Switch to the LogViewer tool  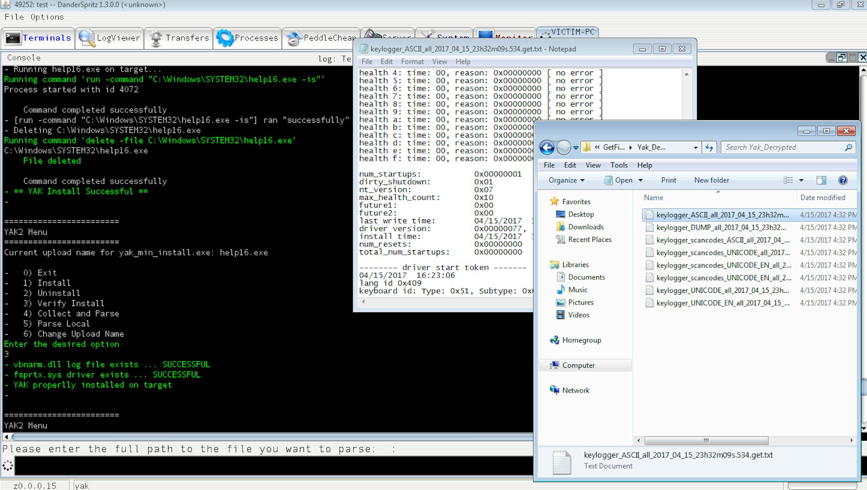(x=109, y=38)
